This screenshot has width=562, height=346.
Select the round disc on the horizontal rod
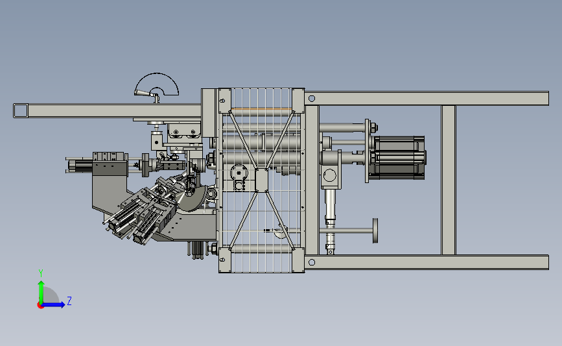pos(375,230)
